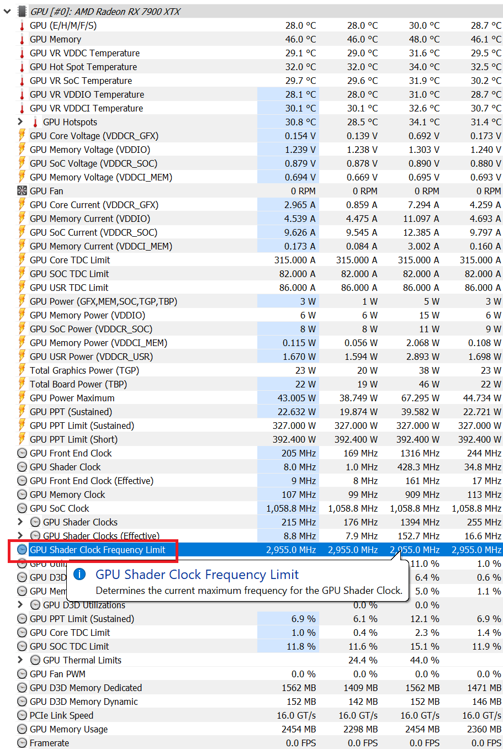Viewport: 503px width, 749px height.
Task: Expand the GPU Shader Clocks row
Action: [x=20, y=522]
